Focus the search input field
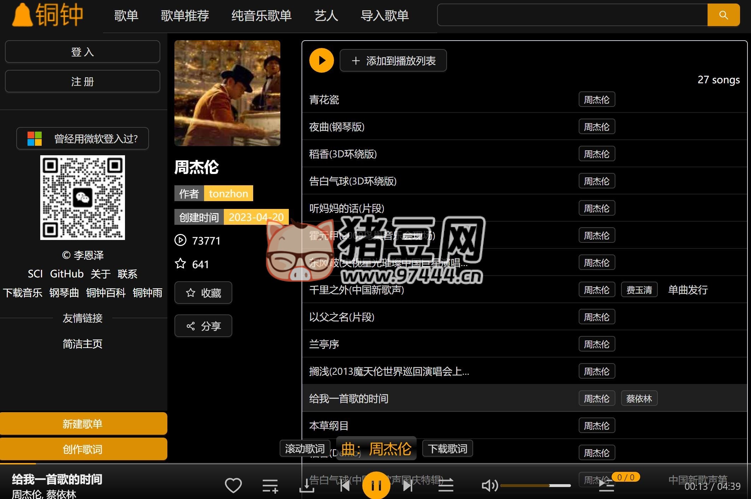This screenshot has height=499, width=751. pyautogui.click(x=572, y=15)
